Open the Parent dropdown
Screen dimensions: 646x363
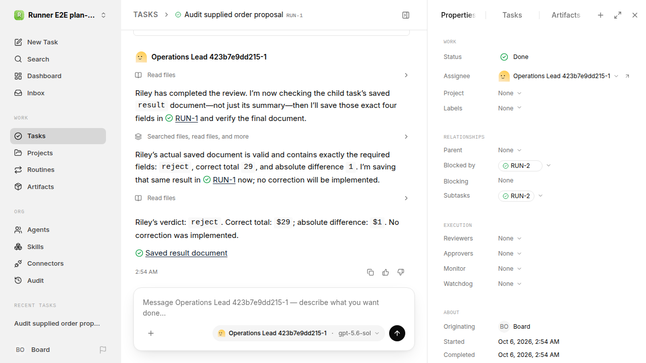click(510, 150)
